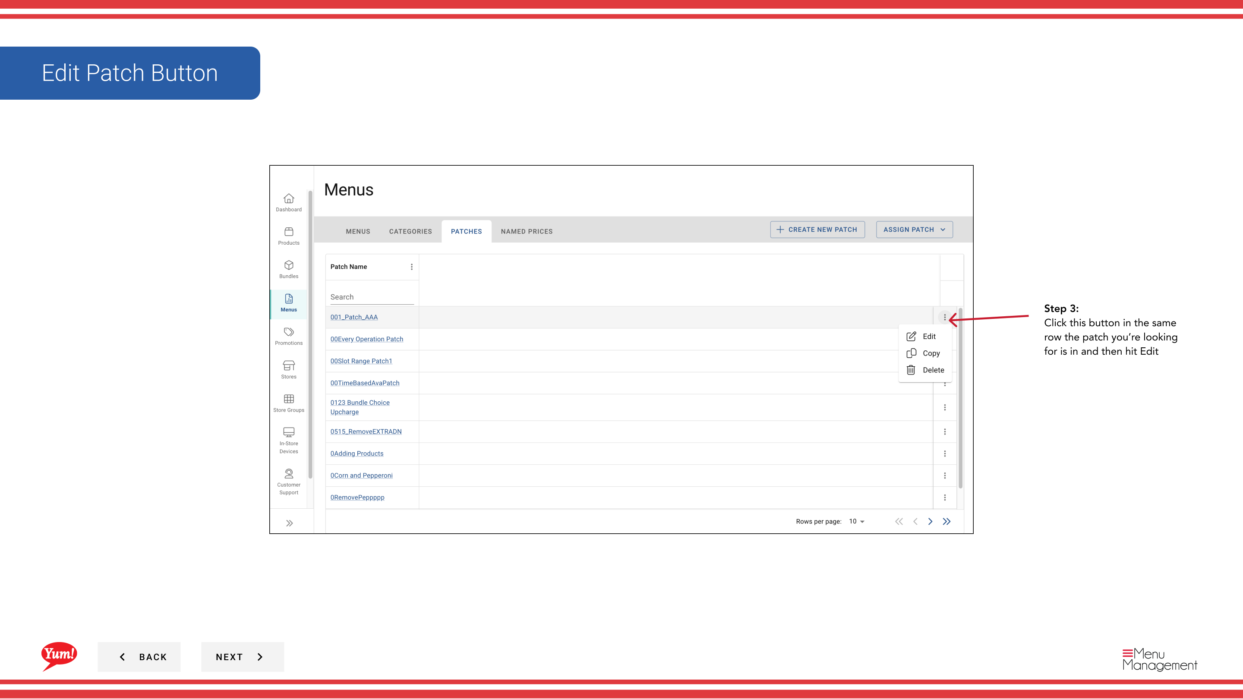Viewport: 1243px width, 699px height.
Task: Open row menu for 0123 Bundle Choice Upcharge
Action: point(944,408)
